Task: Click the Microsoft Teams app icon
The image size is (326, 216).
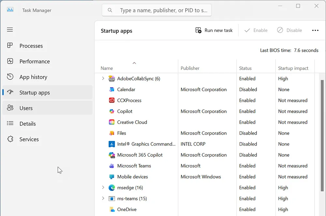Action: click(111, 166)
